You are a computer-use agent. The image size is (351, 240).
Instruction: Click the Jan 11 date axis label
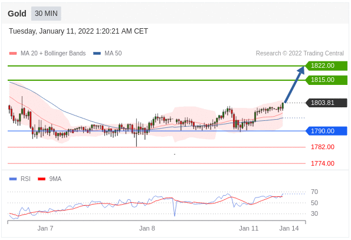[248, 228]
